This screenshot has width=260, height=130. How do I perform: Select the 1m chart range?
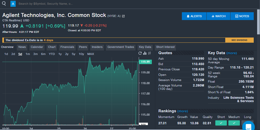click(28, 54)
